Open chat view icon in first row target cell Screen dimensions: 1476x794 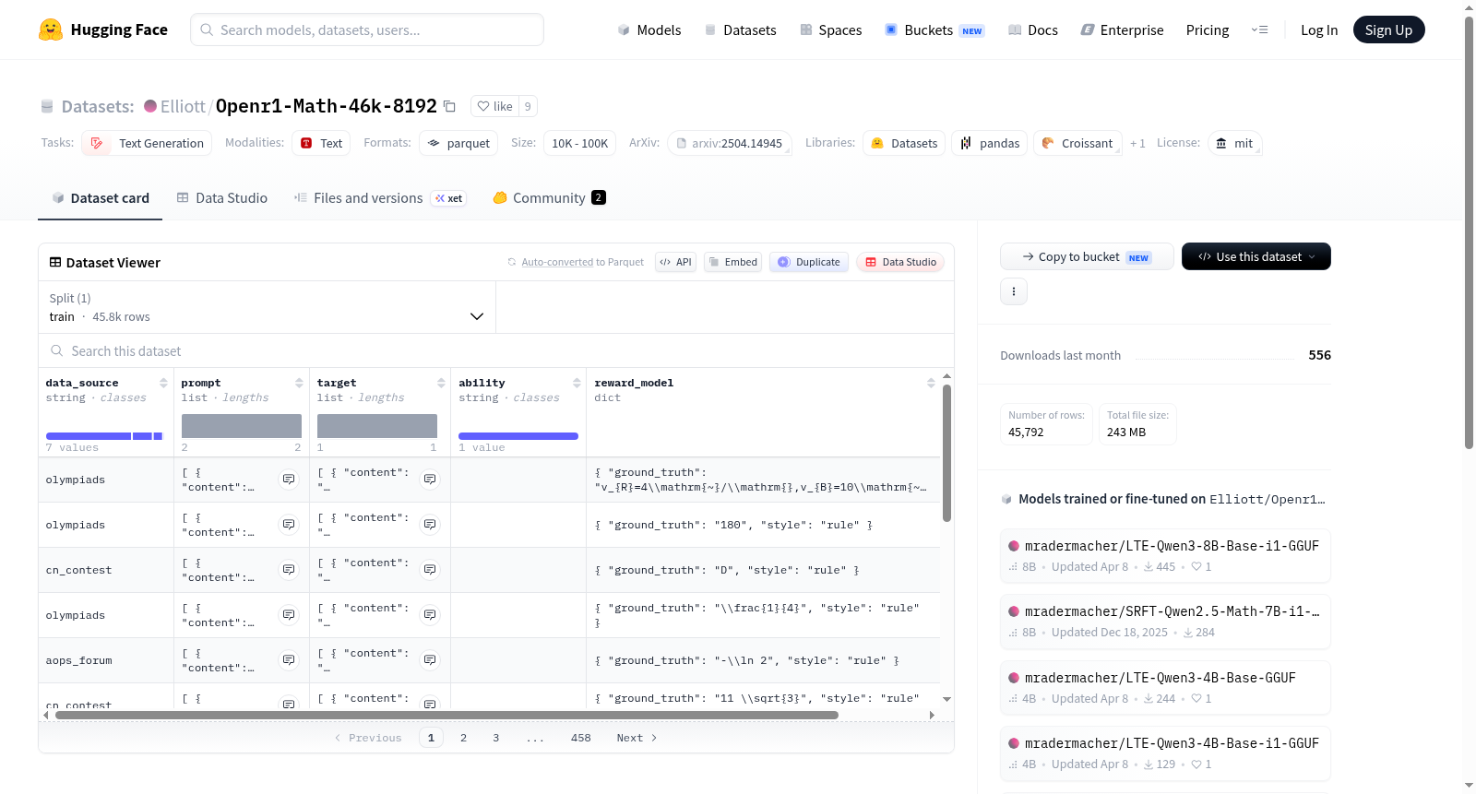coord(430,480)
